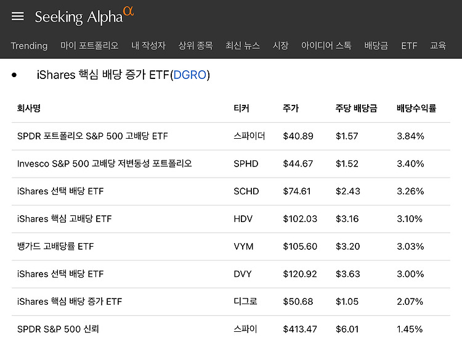Screen dimensions: 462x351
Task: Click the $6.01 dividend cell
Action: tap(347, 329)
